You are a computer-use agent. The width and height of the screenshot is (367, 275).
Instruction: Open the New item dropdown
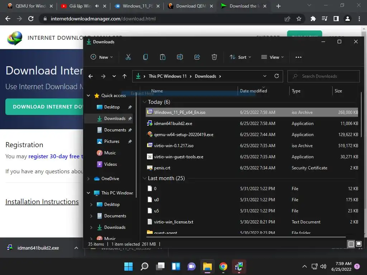pyautogui.click(x=101, y=57)
